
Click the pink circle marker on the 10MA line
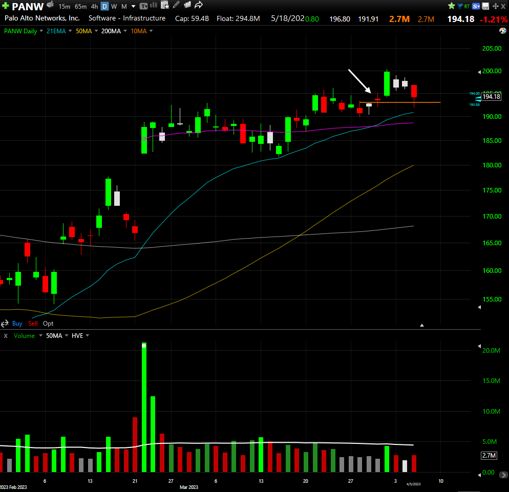click(x=144, y=139)
